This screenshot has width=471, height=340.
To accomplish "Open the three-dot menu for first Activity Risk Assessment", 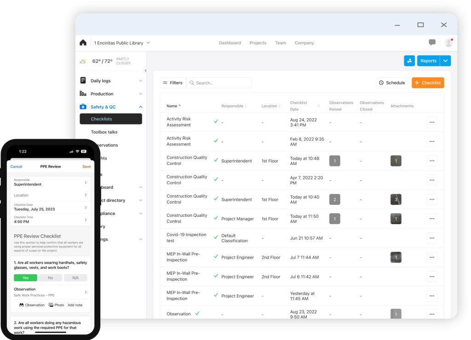I will 431,122.
